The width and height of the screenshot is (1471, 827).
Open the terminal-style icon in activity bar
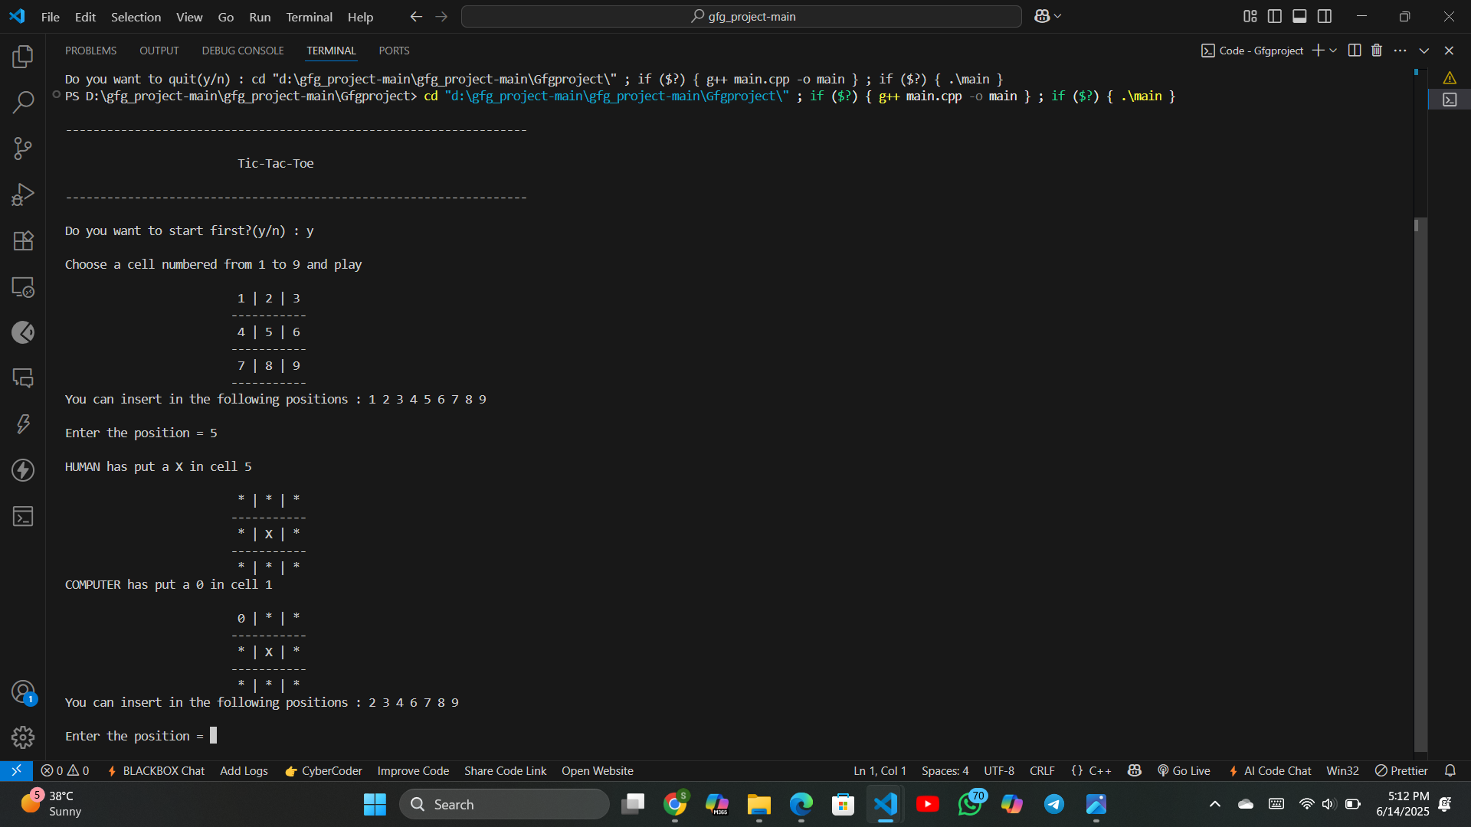(23, 517)
